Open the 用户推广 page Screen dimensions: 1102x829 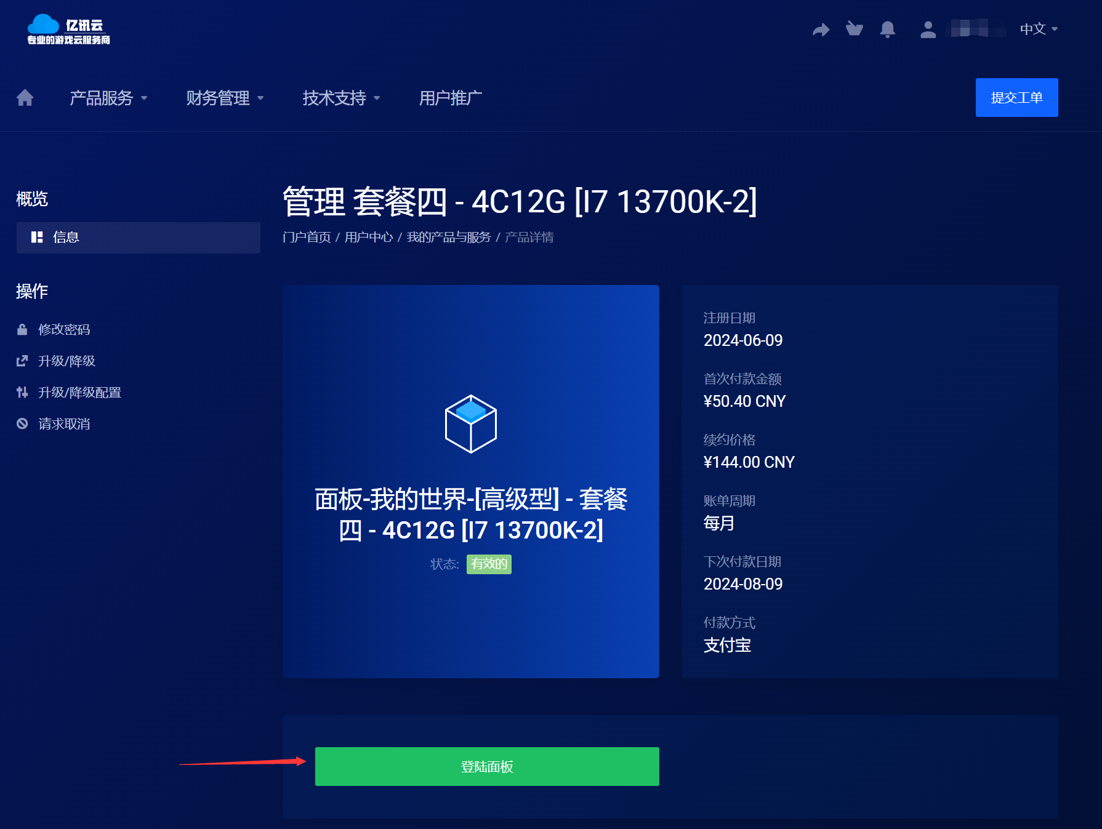[x=451, y=98]
